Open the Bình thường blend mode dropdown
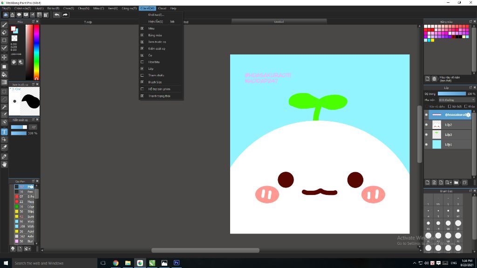This screenshot has height=268, width=477. [x=457, y=100]
